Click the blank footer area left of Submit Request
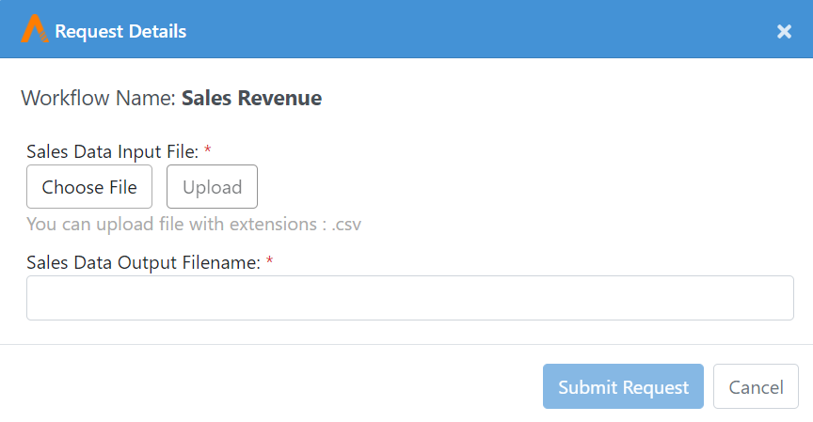The height and width of the screenshot is (422, 813). click(270, 386)
